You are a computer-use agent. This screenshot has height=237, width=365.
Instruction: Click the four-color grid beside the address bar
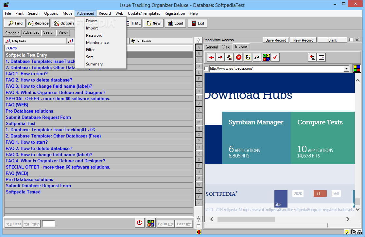356,68
